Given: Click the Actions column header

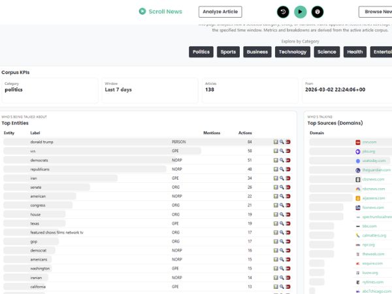Looking at the screenshot, I should tap(245, 133).
